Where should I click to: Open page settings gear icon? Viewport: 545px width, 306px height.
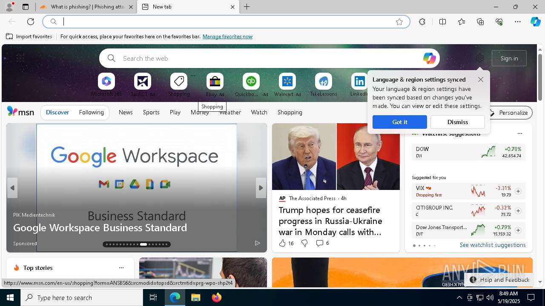pyautogui.click(x=480, y=58)
